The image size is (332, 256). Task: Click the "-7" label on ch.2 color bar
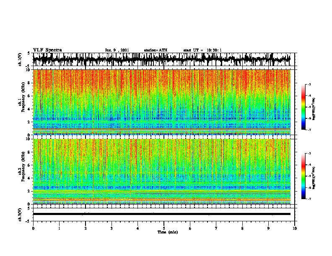tap(309, 199)
